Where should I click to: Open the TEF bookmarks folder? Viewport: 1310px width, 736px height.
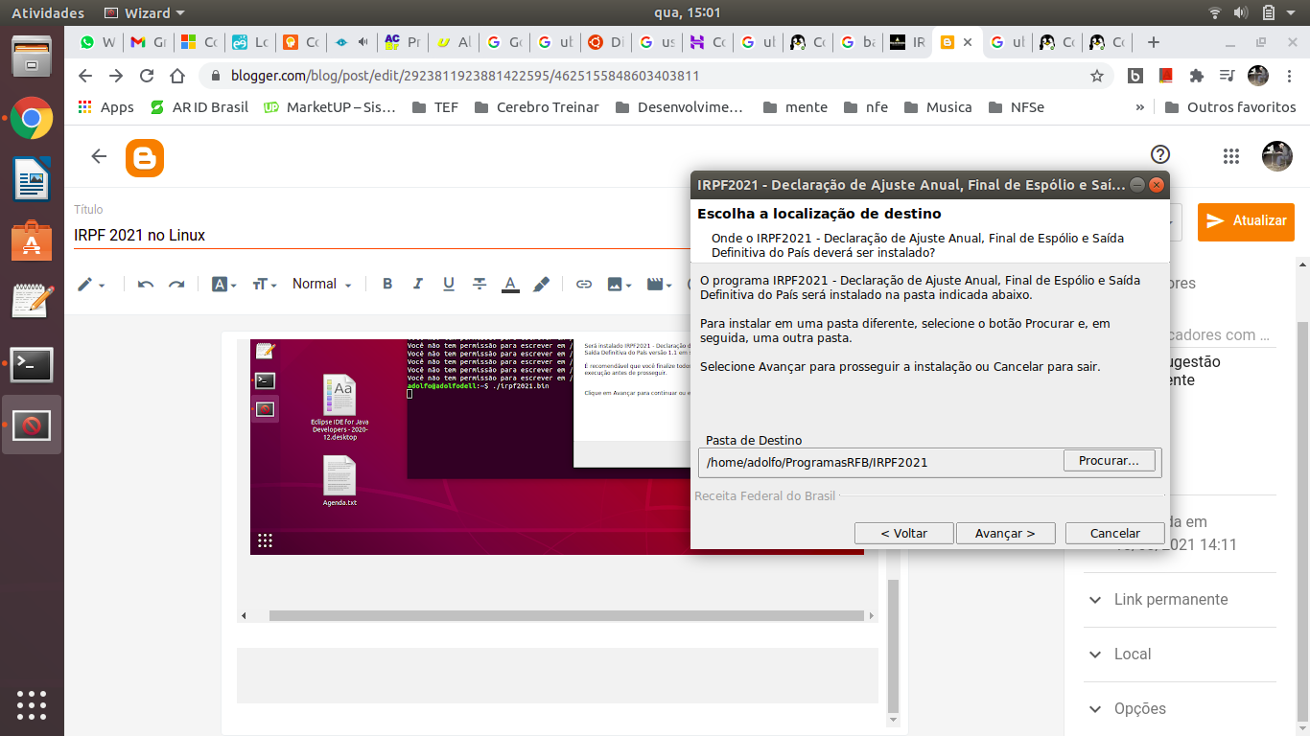[x=435, y=107]
